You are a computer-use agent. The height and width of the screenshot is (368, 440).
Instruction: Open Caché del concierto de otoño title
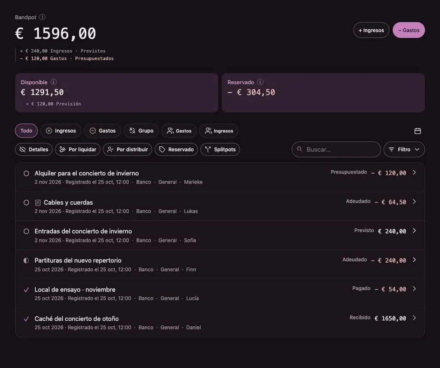coord(76,319)
